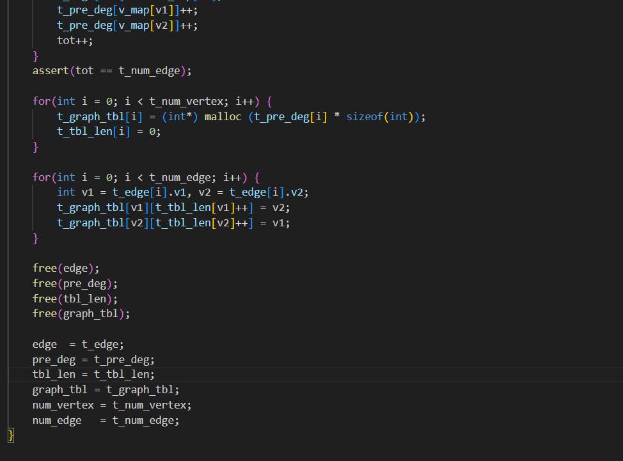
Task: Click the final closing brace of the function
Action: point(11,435)
